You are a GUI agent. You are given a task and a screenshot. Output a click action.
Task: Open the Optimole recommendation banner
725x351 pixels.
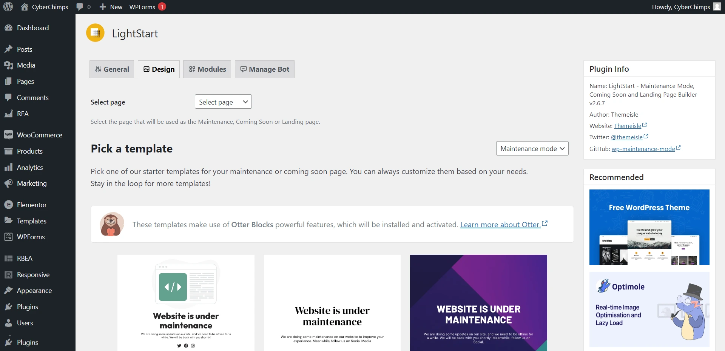point(649,309)
